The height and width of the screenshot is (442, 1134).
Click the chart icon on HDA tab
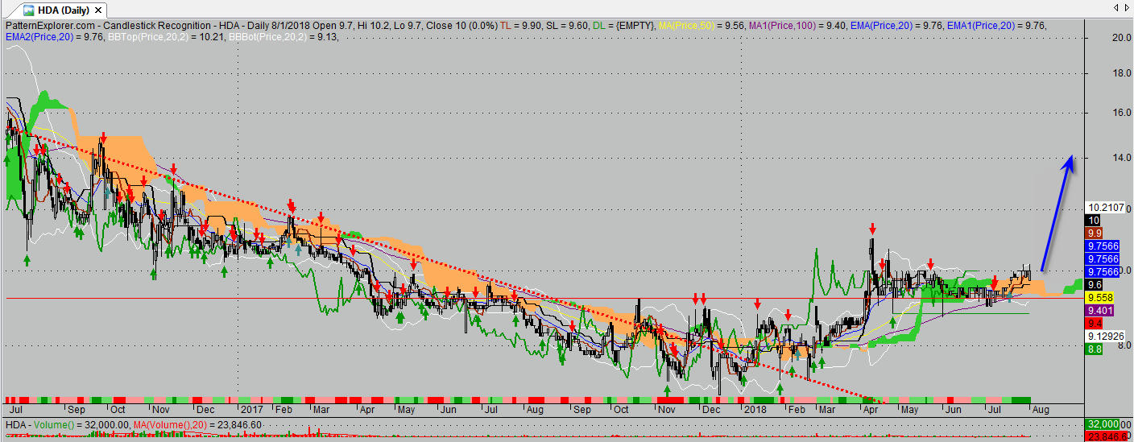[27, 10]
